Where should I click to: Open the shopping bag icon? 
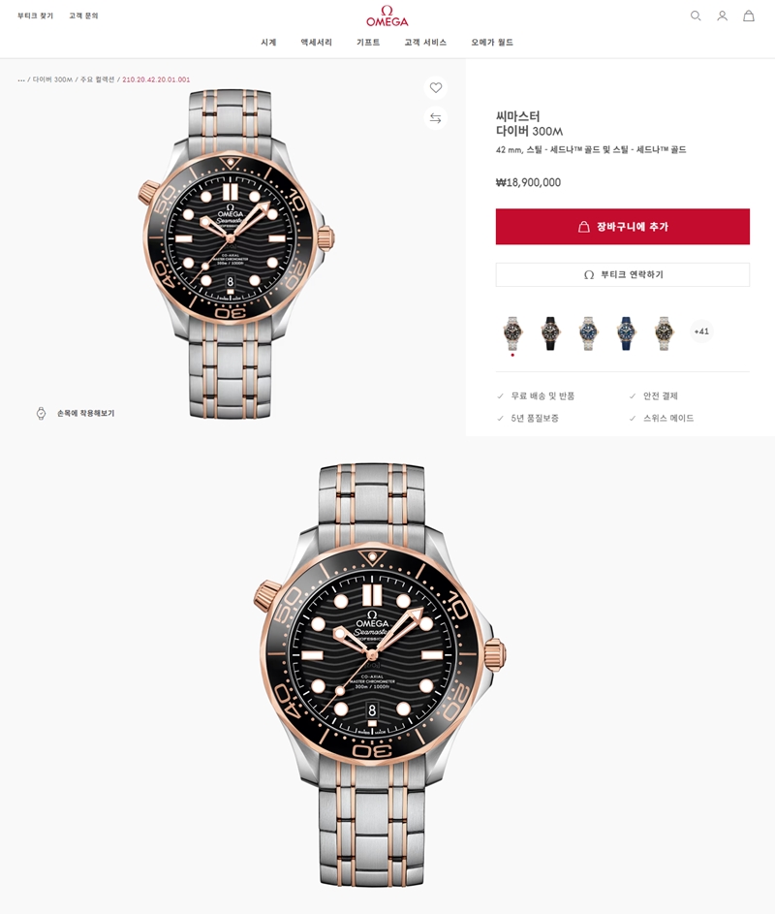tap(749, 16)
